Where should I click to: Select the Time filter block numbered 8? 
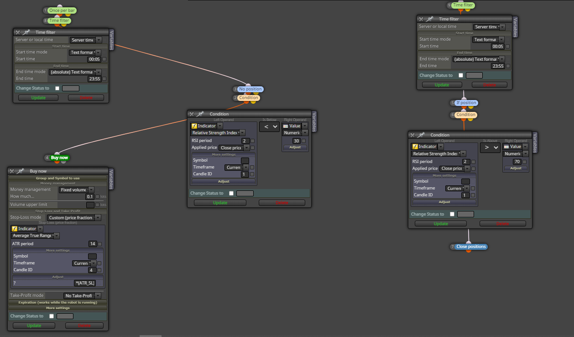[59, 21]
